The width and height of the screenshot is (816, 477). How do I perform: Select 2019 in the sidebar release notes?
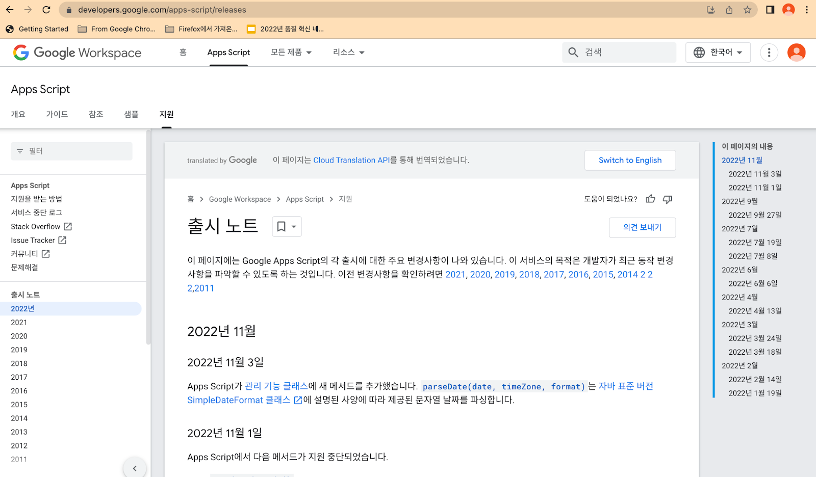tap(19, 350)
